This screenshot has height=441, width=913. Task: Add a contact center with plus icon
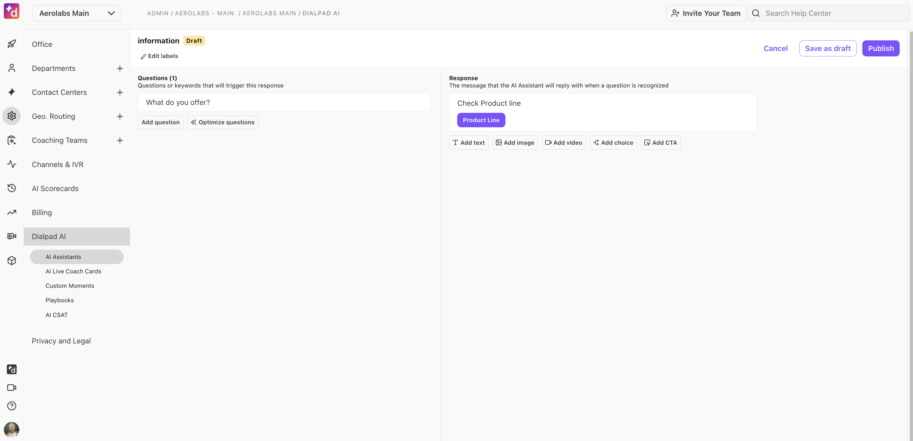(x=120, y=92)
